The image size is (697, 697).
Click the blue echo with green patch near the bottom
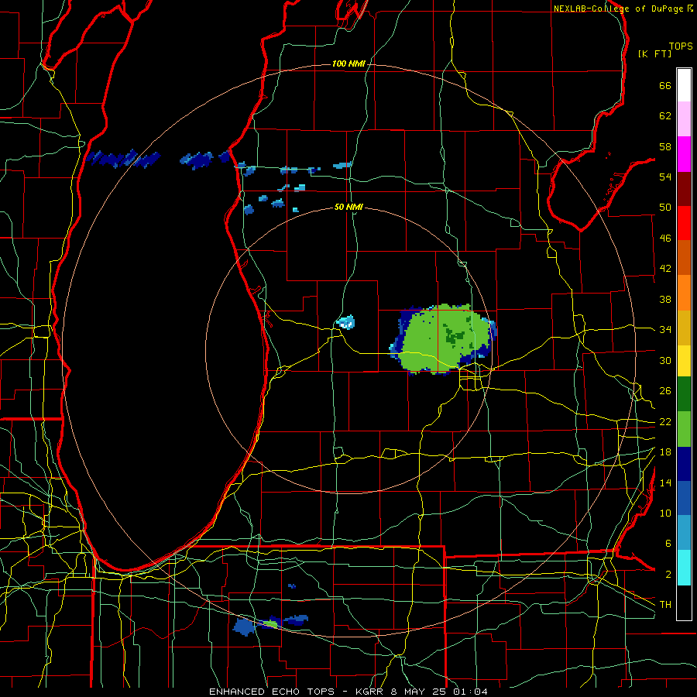pos(270,623)
